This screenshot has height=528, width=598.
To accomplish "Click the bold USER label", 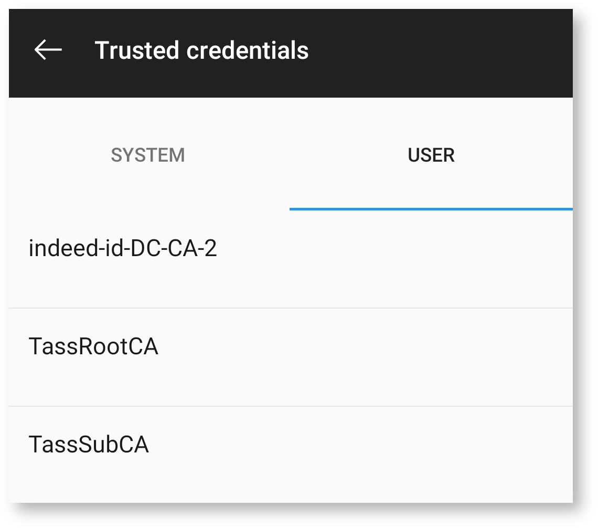I will [431, 155].
